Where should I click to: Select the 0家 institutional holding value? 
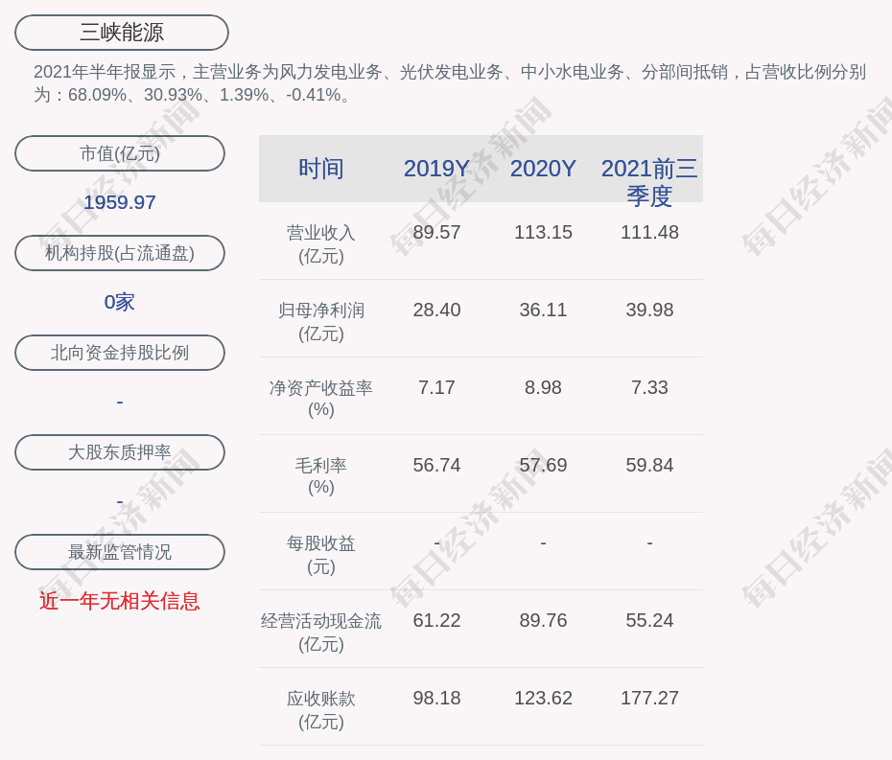[120, 302]
